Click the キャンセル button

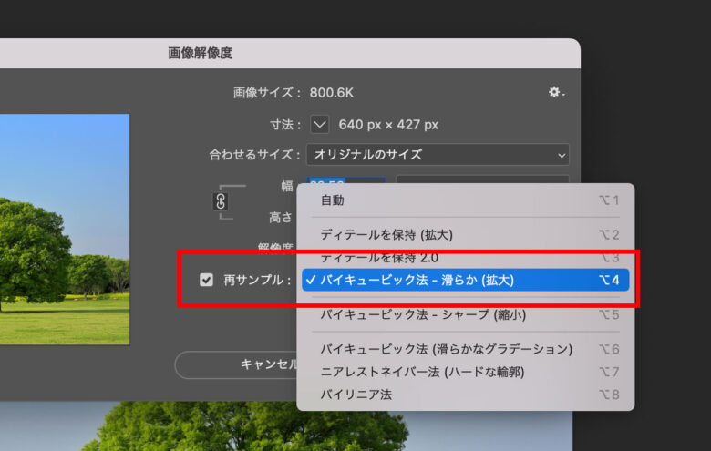pyautogui.click(x=236, y=364)
